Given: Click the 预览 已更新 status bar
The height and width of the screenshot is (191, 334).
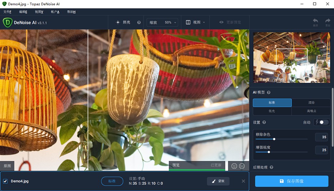Looking at the screenshot, I should click(197, 165).
